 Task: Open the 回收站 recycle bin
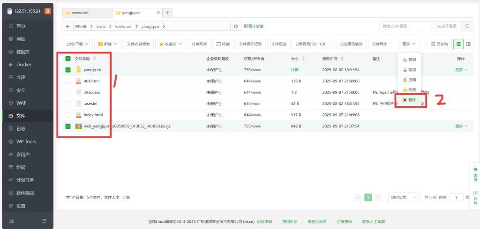tap(439, 44)
